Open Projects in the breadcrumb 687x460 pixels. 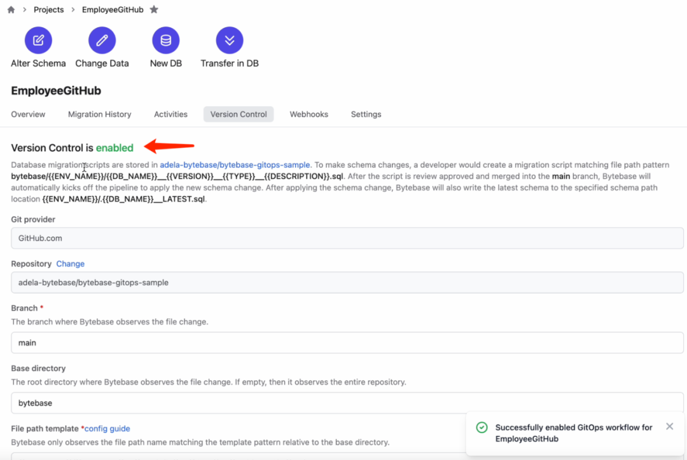pyautogui.click(x=49, y=10)
